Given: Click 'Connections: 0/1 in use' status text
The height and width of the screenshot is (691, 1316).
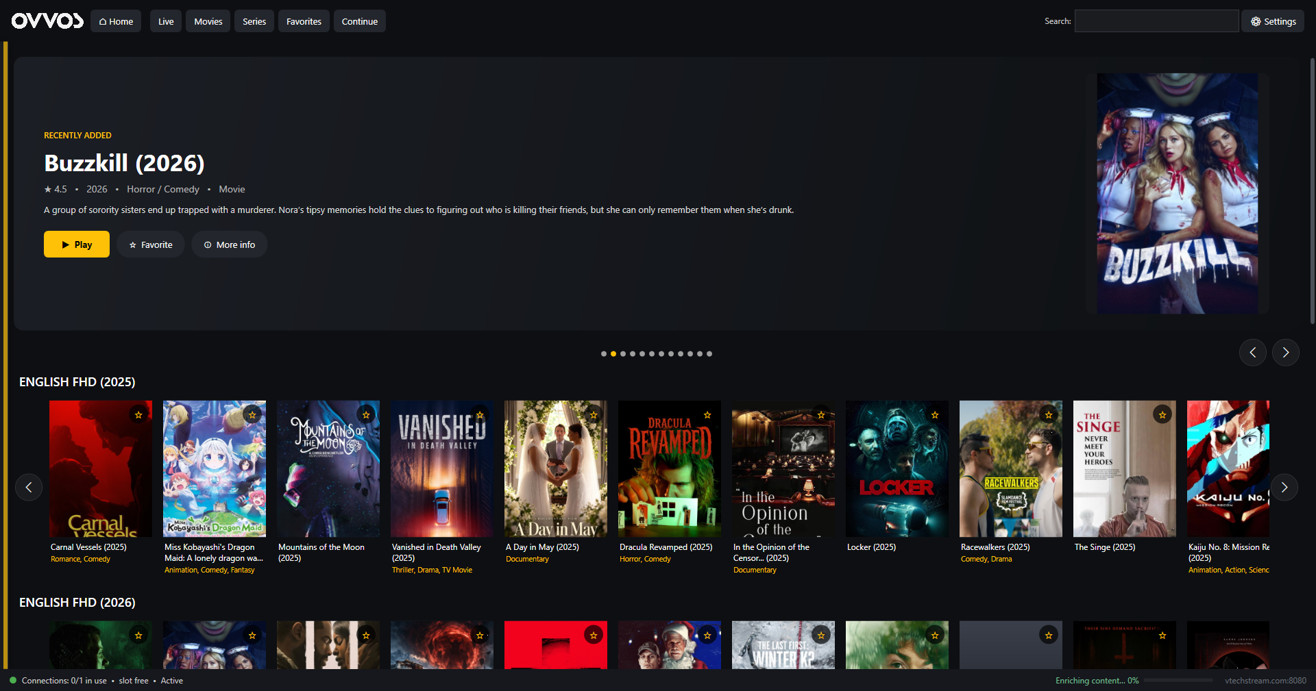Looking at the screenshot, I should click(x=64, y=681).
